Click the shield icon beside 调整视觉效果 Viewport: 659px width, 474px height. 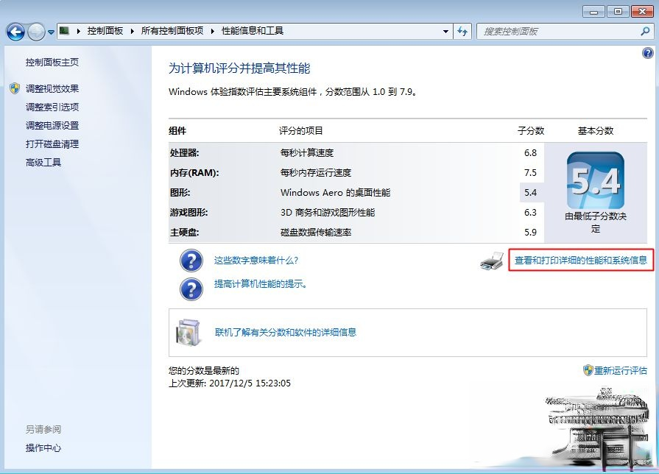[x=16, y=88]
